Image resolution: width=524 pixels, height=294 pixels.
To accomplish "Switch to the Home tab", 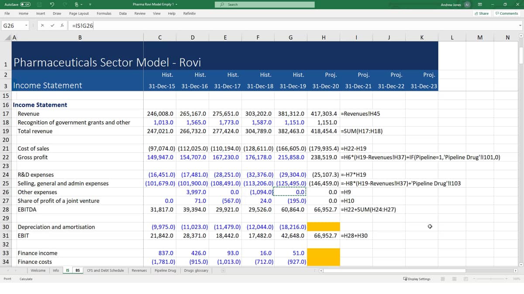I will 24,14.
